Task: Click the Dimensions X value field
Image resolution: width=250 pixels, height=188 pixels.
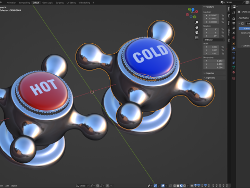Action: 214,61
